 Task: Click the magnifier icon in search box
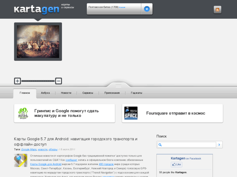click(160, 145)
